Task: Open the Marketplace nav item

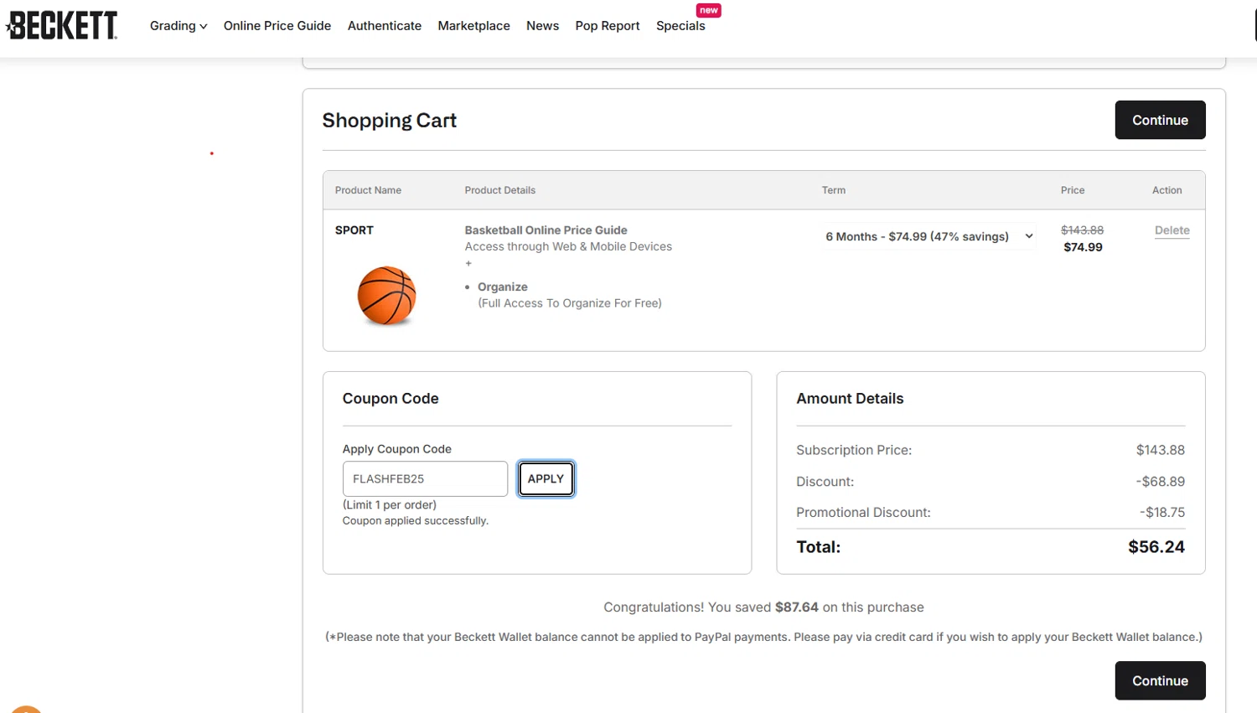Action: click(473, 26)
